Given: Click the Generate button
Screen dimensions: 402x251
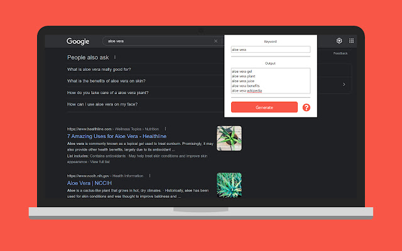Looking at the screenshot, I should click(264, 107).
